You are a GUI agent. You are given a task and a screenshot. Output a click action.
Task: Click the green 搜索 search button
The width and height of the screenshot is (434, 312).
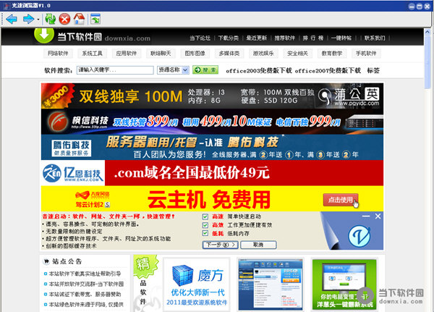205,70
